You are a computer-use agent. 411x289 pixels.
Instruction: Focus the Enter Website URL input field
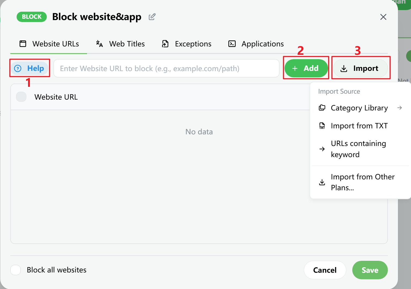(166, 68)
